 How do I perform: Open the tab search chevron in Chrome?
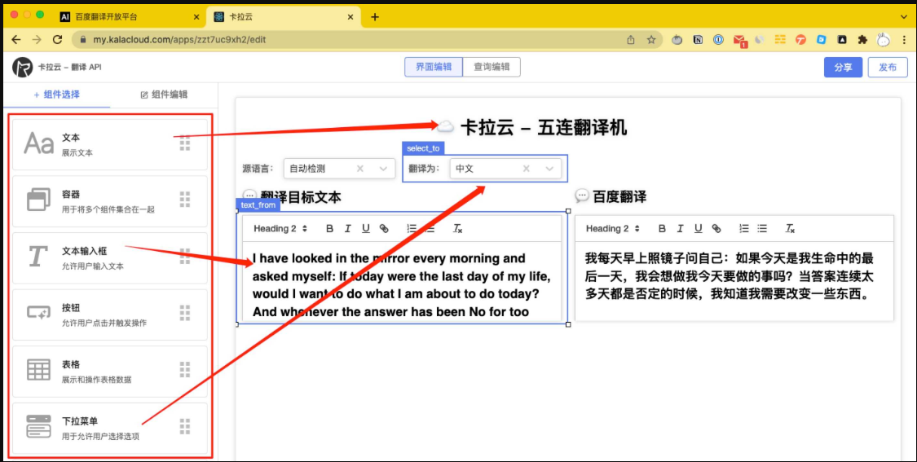[904, 17]
